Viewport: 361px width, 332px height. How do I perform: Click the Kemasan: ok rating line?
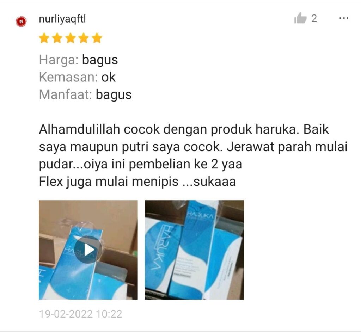click(x=77, y=77)
